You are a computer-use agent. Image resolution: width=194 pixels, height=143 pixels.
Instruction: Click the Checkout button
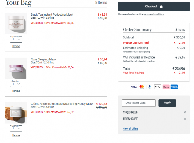click(154, 7)
